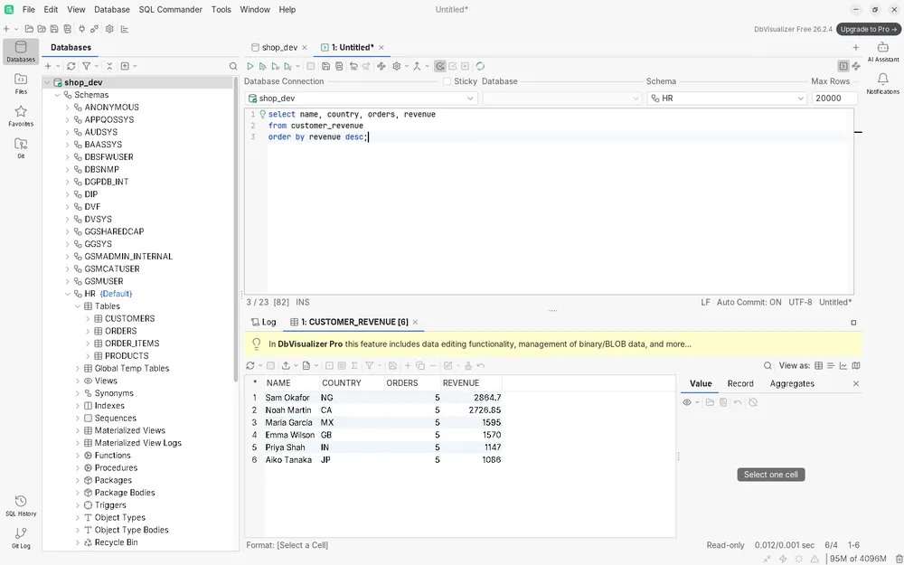Collapse the HR schema node

point(68,294)
